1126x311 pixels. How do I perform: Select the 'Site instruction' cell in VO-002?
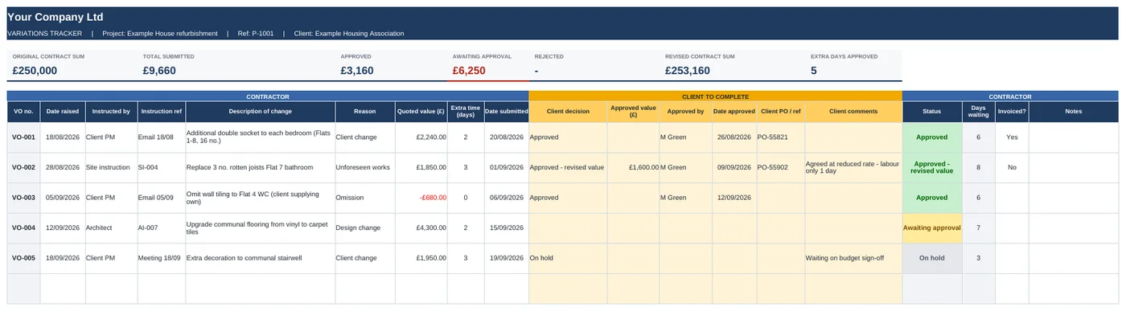(111, 168)
